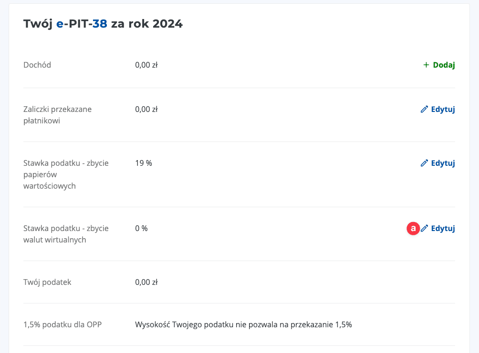
Task: Click the Twój podatek row
Action: 47,282
